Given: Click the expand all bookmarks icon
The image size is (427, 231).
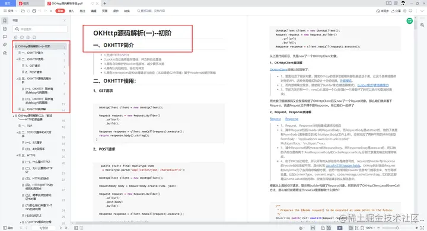Looking at the screenshot, I should pos(15,37).
